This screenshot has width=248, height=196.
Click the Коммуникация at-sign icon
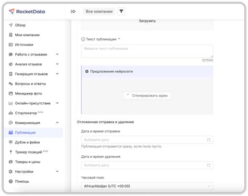coord(11,123)
